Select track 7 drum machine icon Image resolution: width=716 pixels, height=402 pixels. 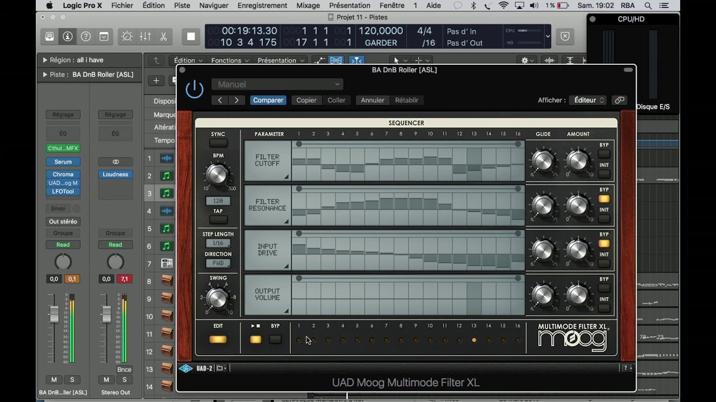(x=166, y=264)
